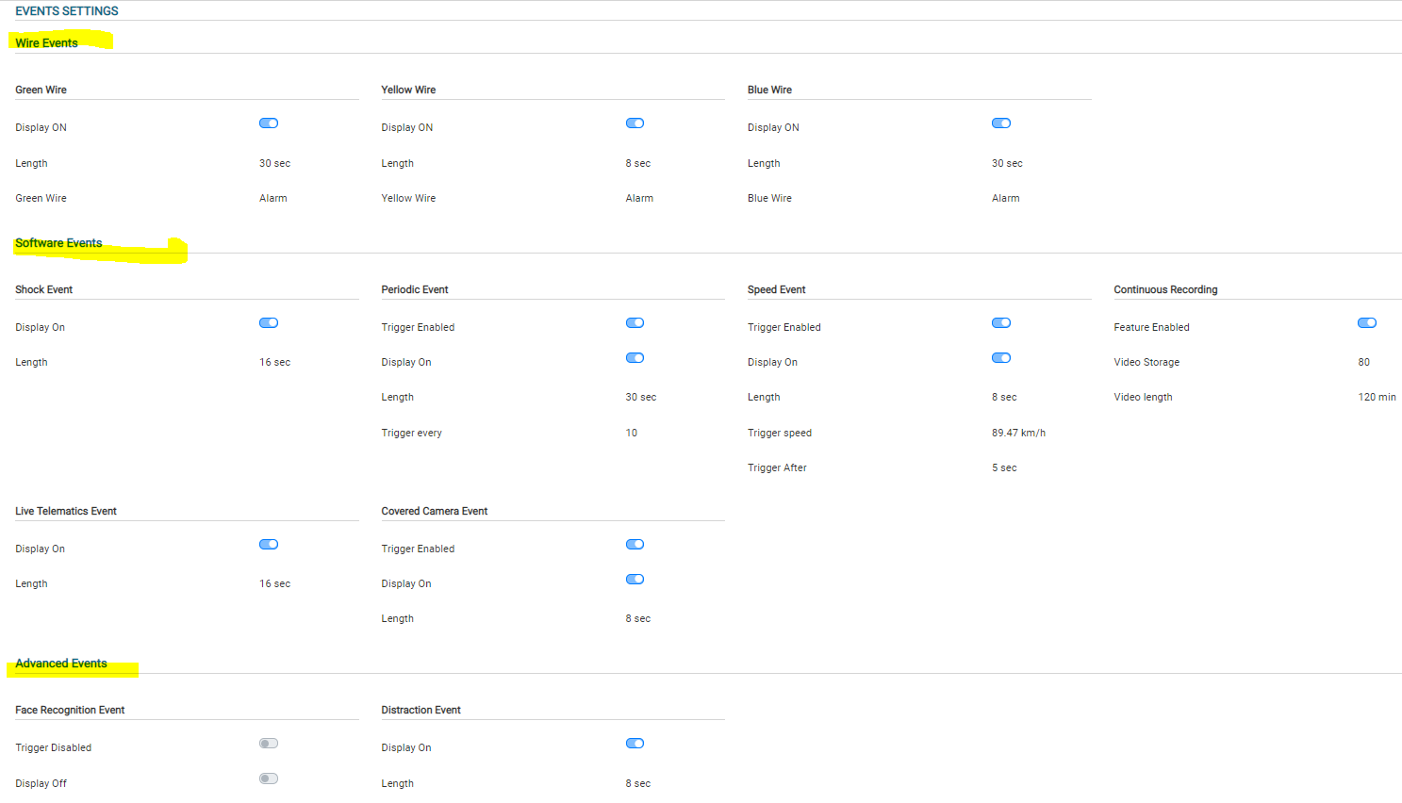Screen dimensions: 1402x803
Task: Click Video Storage value 80
Action: 1364,362
